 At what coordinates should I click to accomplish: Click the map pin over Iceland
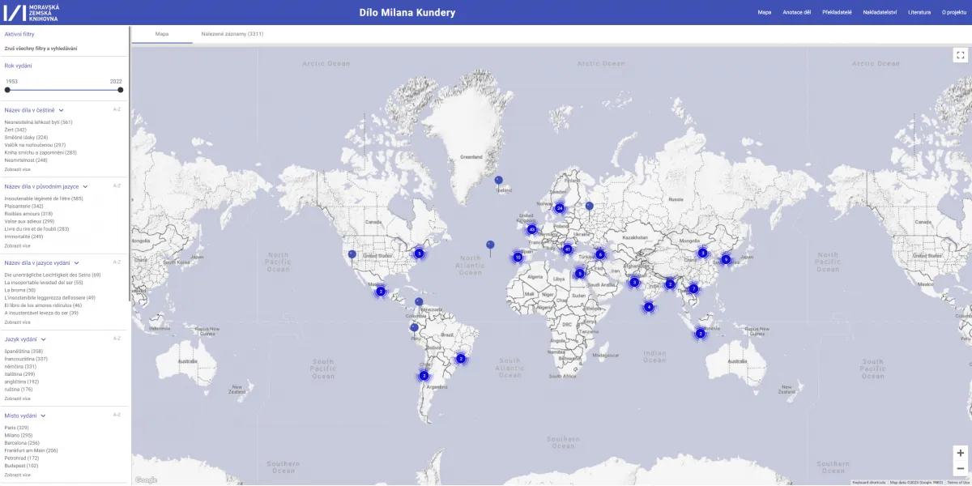pyautogui.click(x=498, y=181)
